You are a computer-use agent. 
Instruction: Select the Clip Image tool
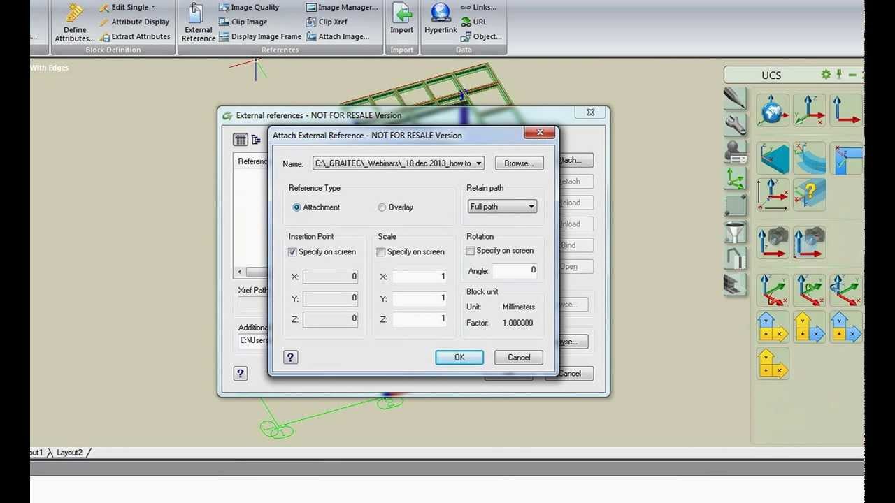point(243,22)
